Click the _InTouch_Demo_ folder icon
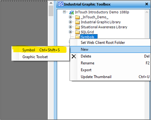The image size is (151, 120). coord(77,17)
